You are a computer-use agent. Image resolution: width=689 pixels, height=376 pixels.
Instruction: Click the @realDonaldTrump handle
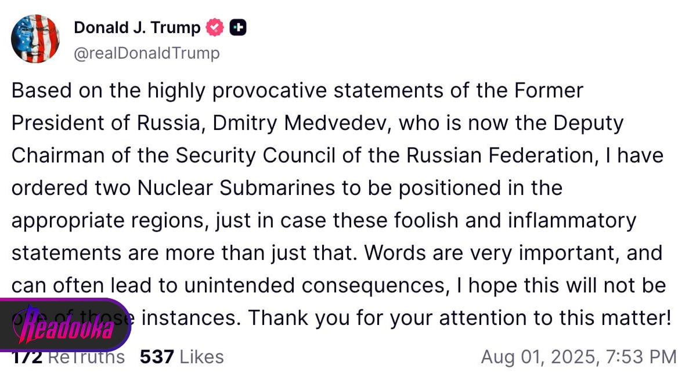coord(147,53)
